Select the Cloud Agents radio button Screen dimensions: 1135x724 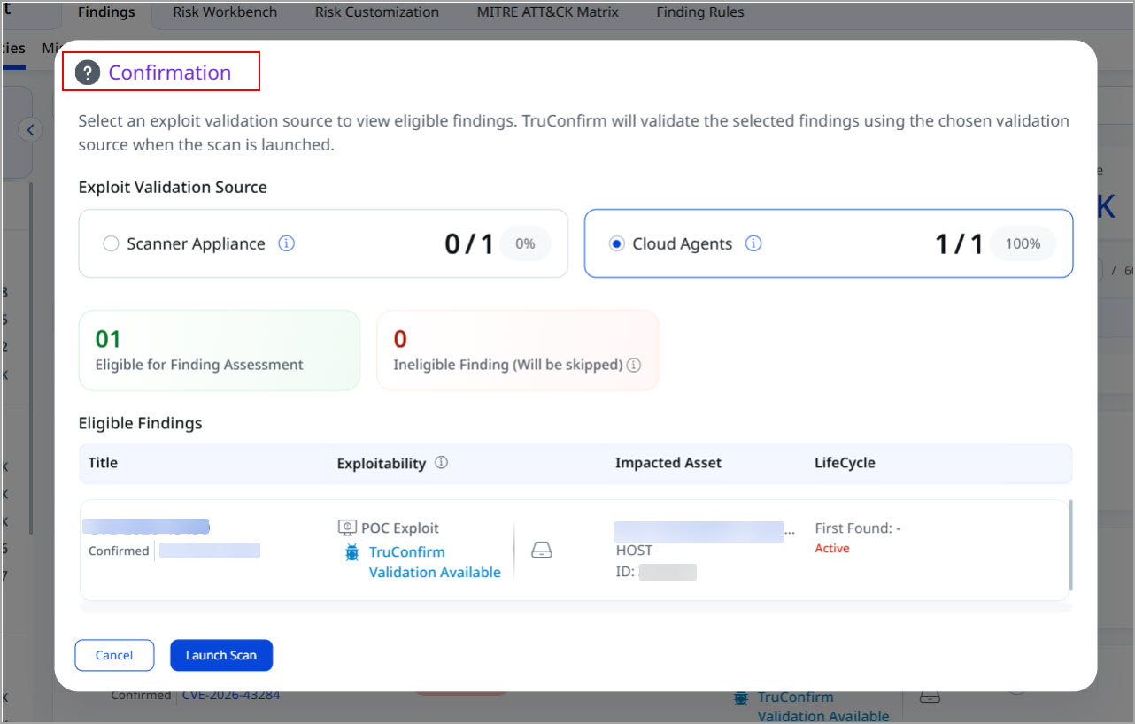[617, 244]
